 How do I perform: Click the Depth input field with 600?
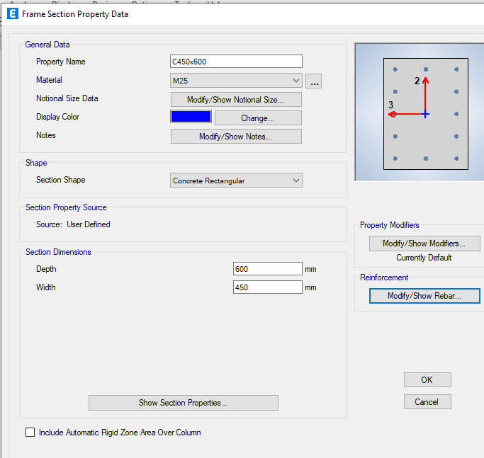pos(268,268)
